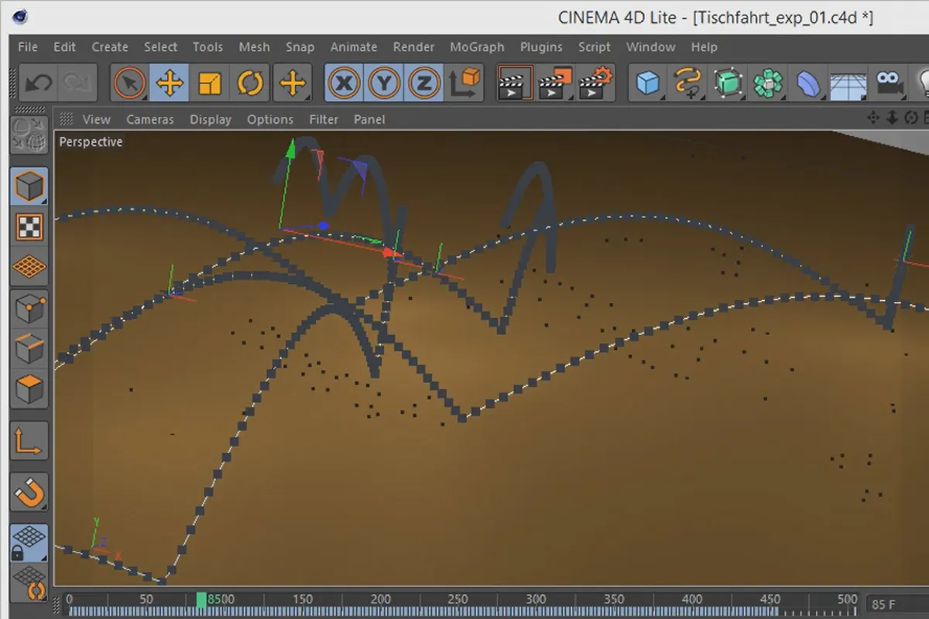Click the Planar Workplane icon at bottom left
Screen dimensions: 929x619
(x=29, y=583)
